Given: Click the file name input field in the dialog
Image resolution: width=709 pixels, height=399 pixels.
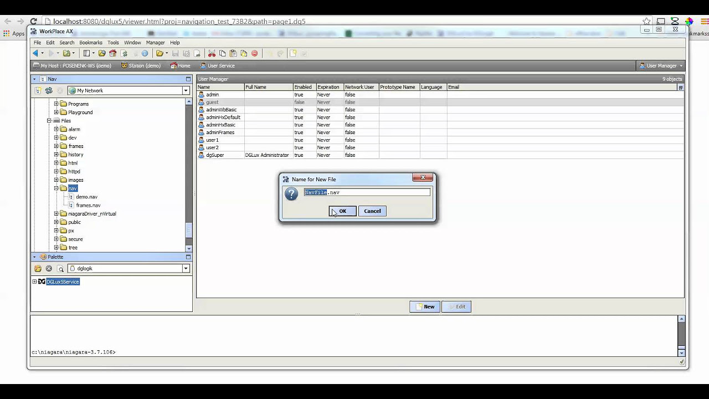Looking at the screenshot, I should coord(367,192).
